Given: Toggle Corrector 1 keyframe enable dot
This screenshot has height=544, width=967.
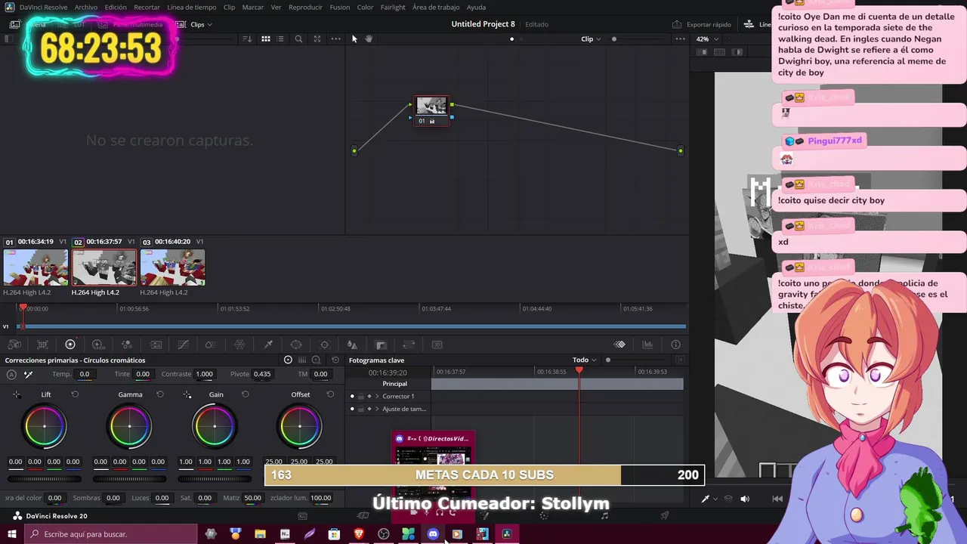Looking at the screenshot, I should (352, 397).
